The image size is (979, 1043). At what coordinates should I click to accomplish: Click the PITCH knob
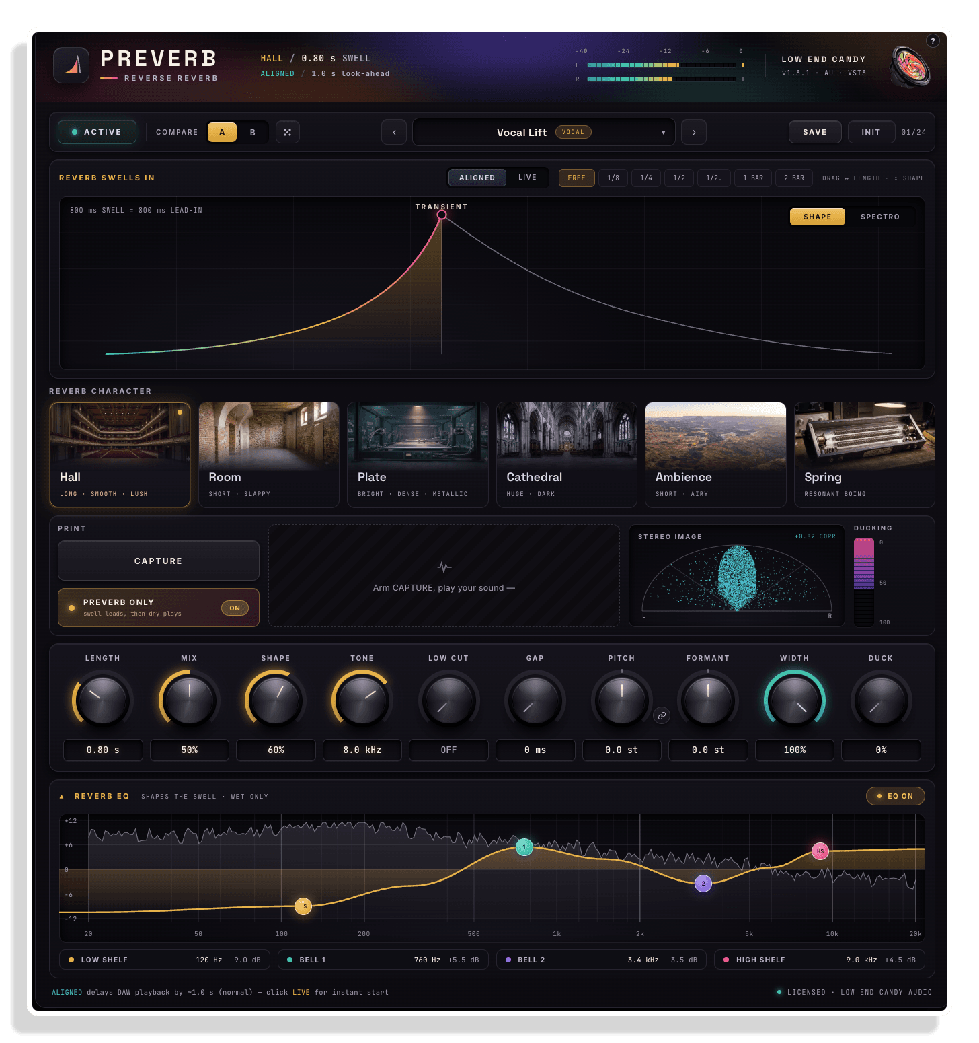[622, 700]
